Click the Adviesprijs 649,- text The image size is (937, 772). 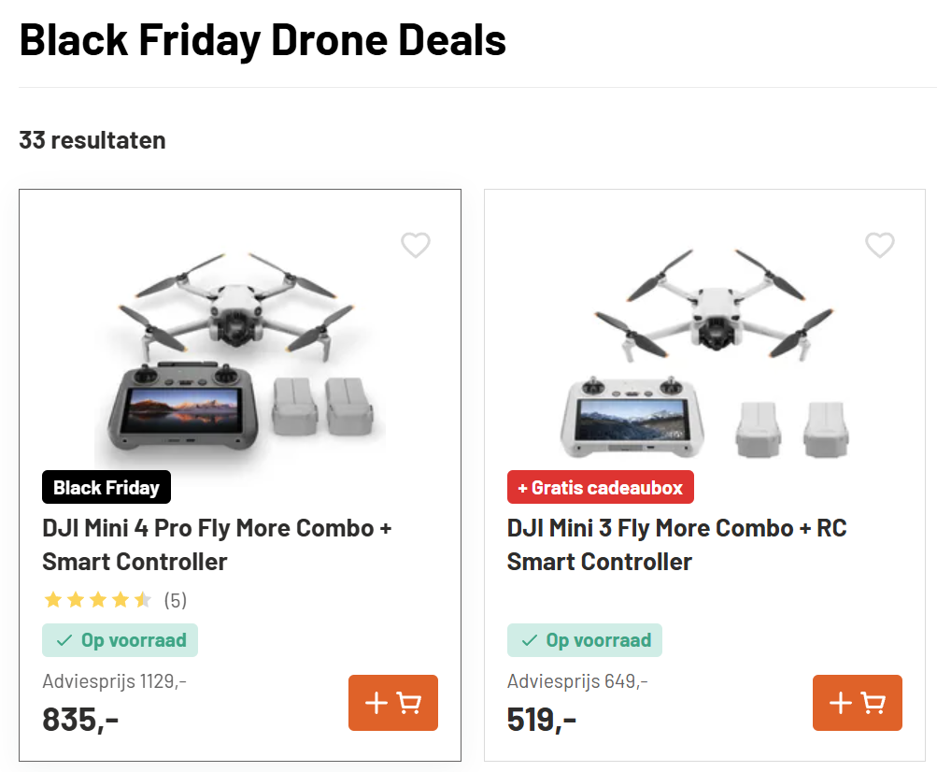577,681
